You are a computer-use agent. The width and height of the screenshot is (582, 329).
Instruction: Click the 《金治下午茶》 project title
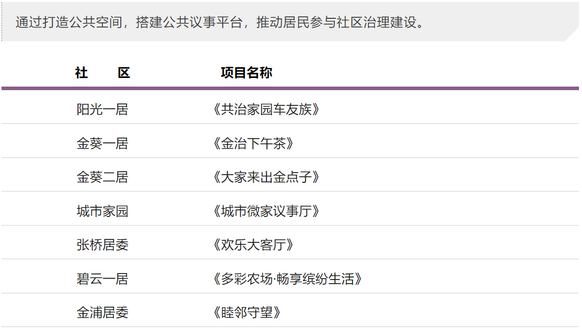coord(253,143)
